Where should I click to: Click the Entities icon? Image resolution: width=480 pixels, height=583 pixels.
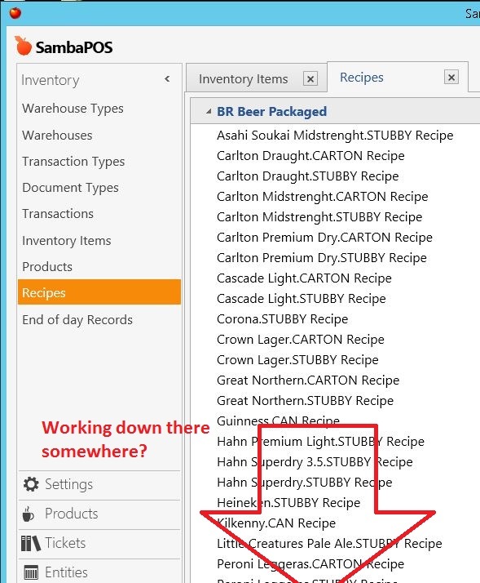click(x=30, y=572)
